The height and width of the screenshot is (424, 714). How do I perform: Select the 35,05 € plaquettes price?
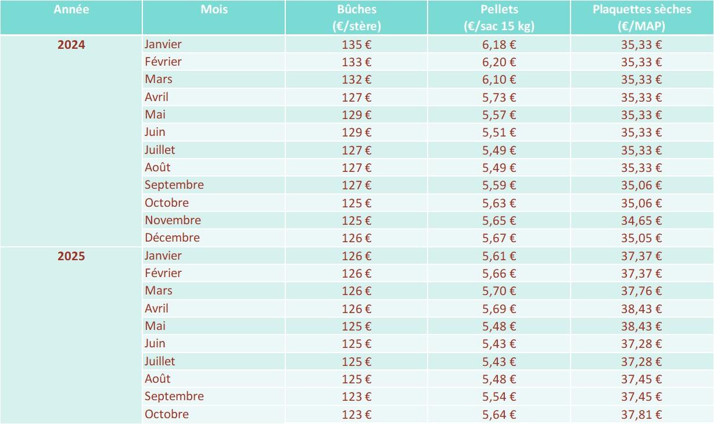(642, 238)
